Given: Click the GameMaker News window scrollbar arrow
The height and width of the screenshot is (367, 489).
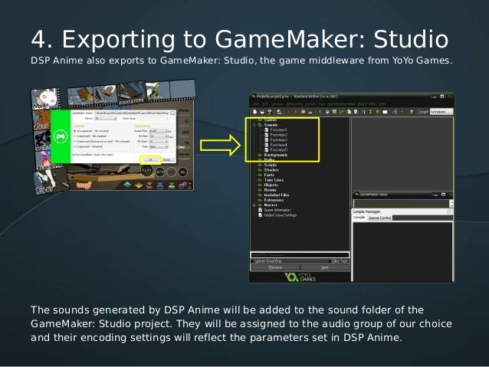Looking at the screenshot, I should pos(451,203).
